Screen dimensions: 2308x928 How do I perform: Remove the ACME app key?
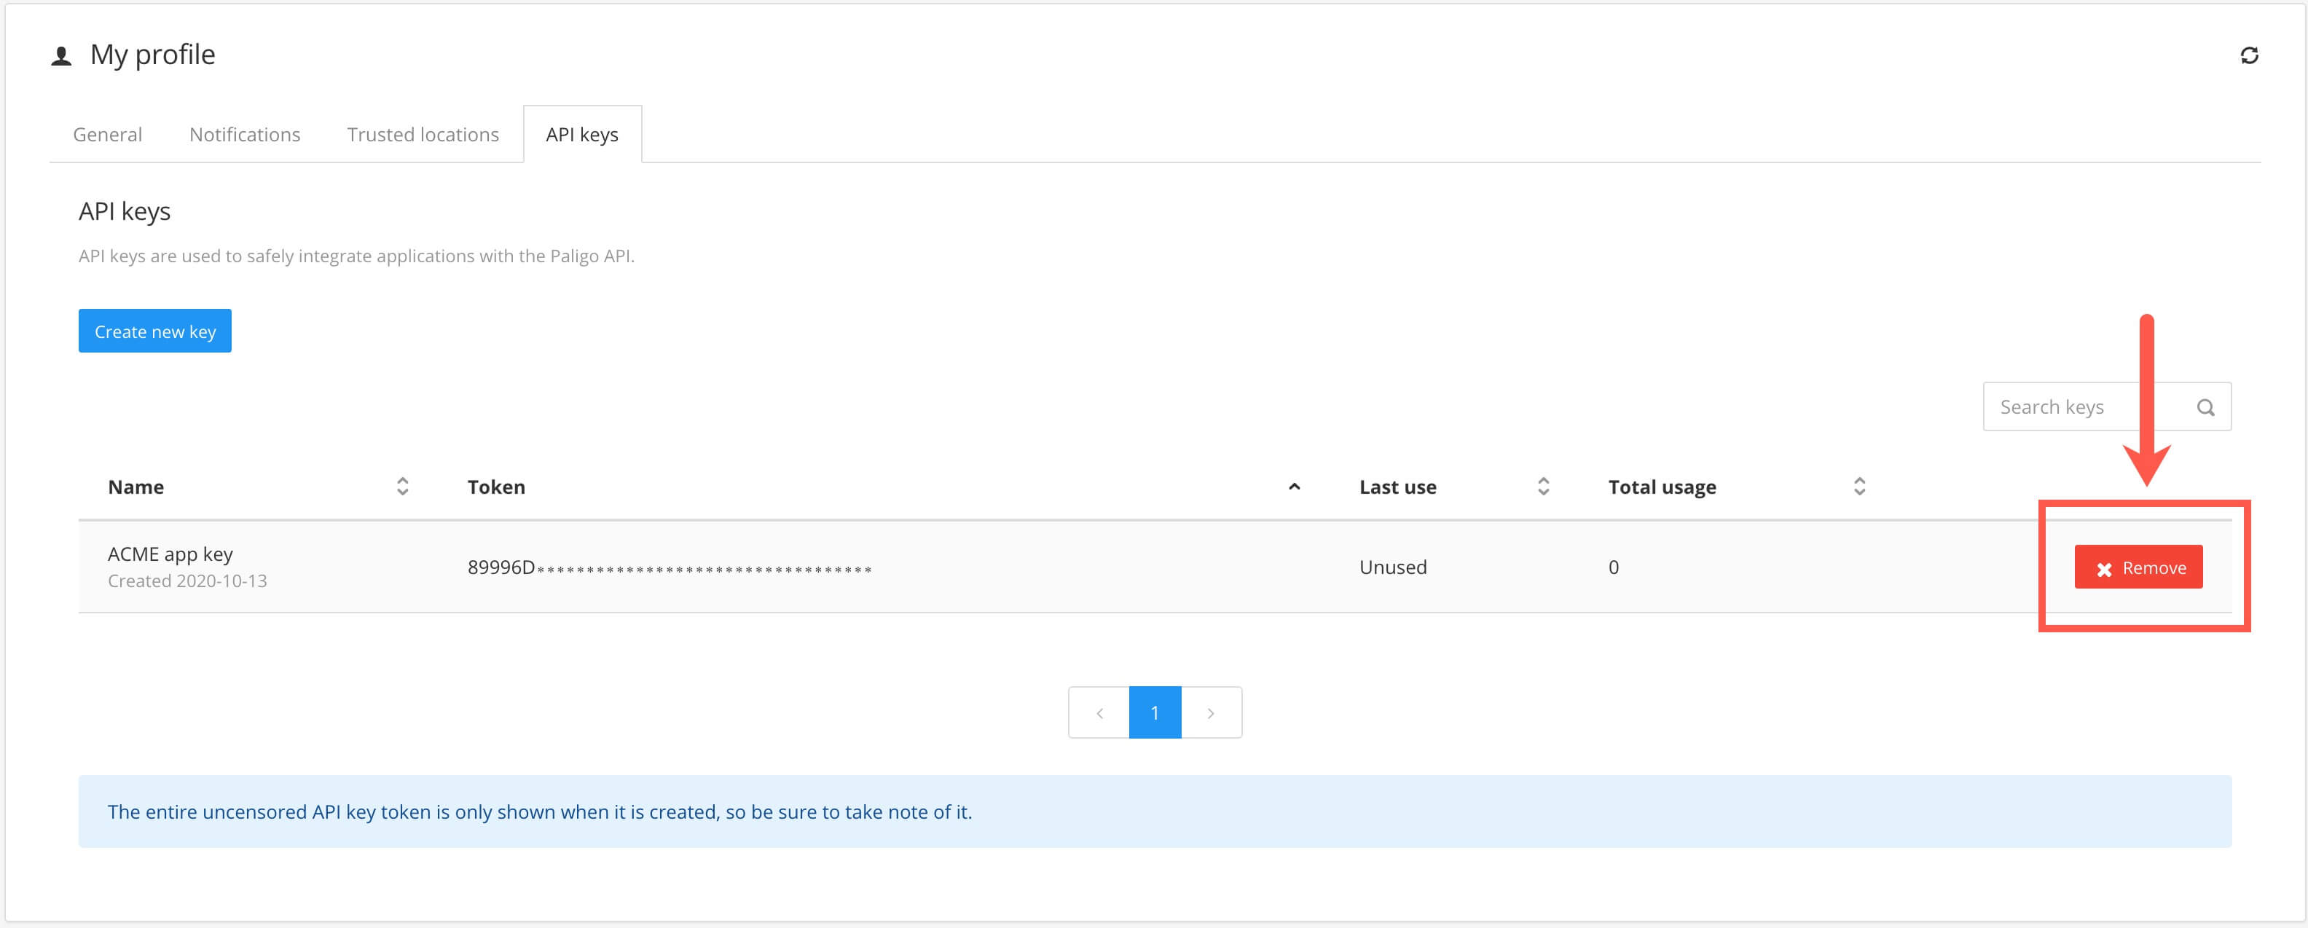click(x=2139, y=567)
